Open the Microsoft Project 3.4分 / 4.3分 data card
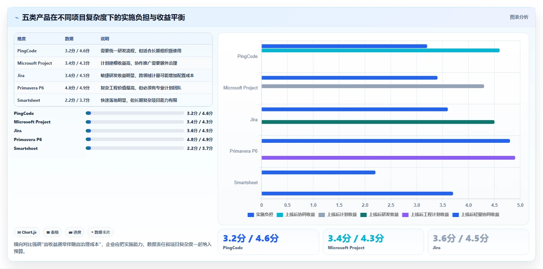The image size is (543, 269). point(373,242)
